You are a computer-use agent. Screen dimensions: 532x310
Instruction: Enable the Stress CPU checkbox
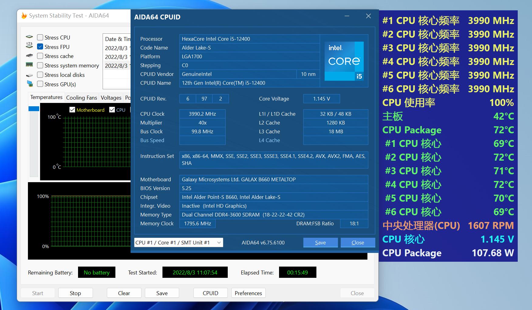pos(40,37)
